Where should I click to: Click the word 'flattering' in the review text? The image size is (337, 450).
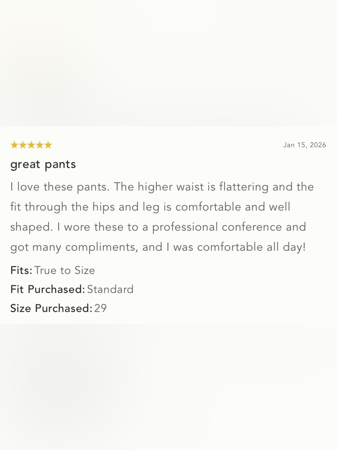[244, 187]
